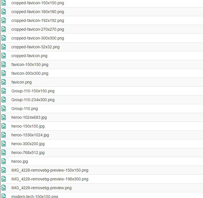Screen dimensions: 203x198
Task: Click image icon beside cropped-favicon-192x192.png
Action: [4, 20]
